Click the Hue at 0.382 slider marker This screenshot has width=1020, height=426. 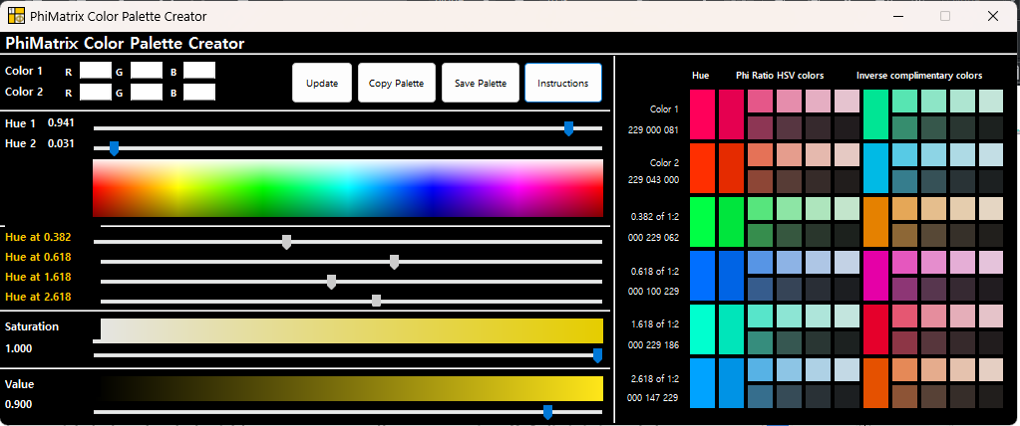pyautogui.click(x=287, y=241)
